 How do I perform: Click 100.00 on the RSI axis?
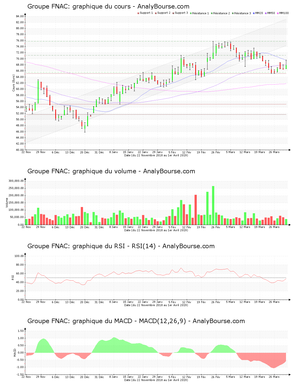19,256
